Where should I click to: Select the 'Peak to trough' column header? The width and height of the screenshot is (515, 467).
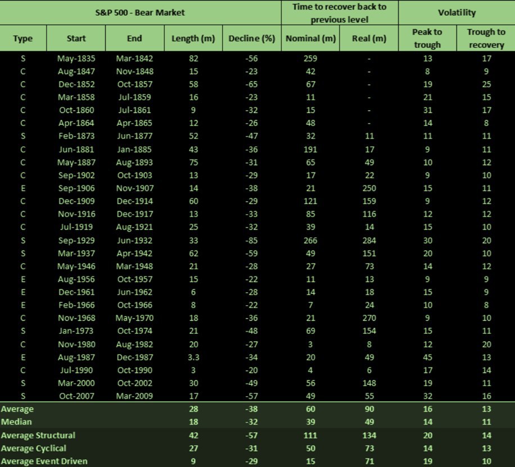[427, 38]
